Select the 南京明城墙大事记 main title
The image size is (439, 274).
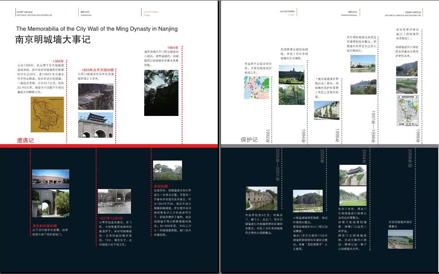click(x=52, y=40)
